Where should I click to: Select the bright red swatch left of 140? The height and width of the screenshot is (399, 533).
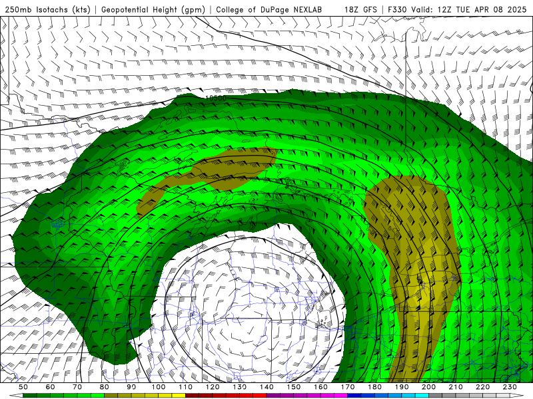coord(260,396)
